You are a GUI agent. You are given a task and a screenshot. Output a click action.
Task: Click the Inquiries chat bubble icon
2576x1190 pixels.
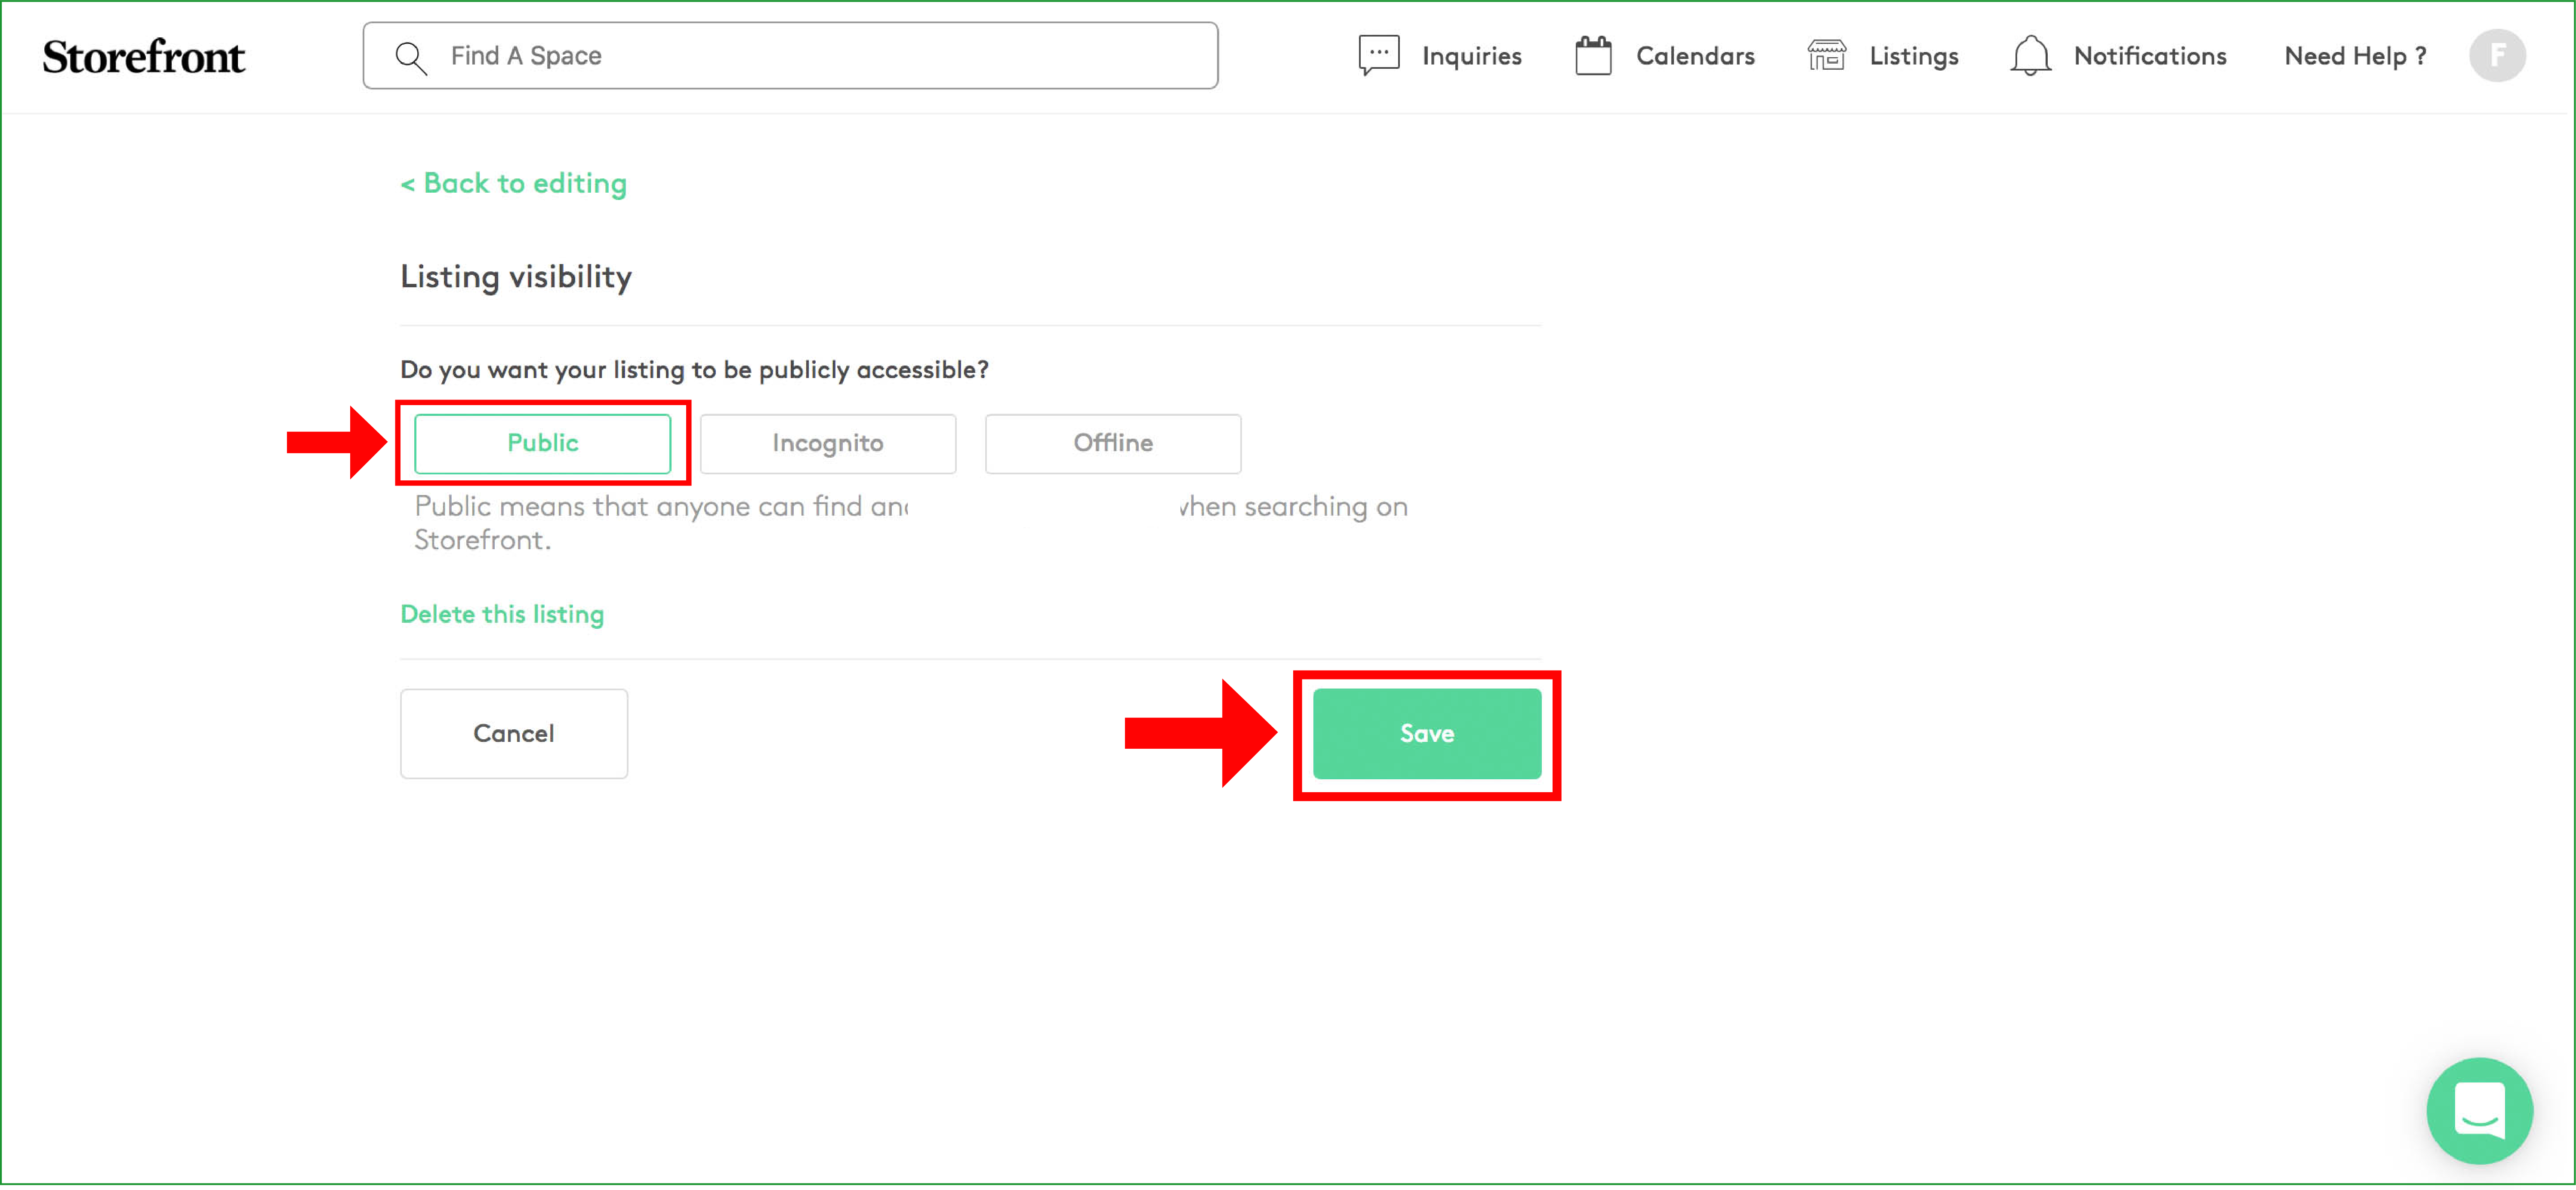tap(1378, 55)
